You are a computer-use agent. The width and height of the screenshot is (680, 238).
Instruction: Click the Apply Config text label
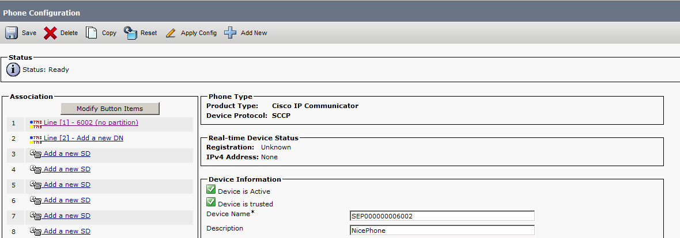(x=199, y=33)
